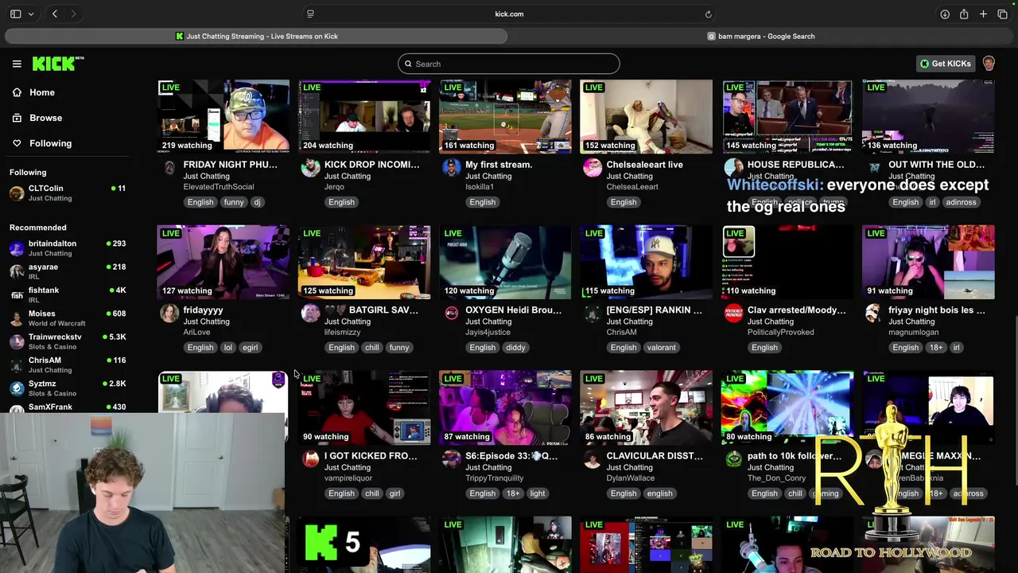The height and width of the screenshot is (573, 1018).
Task: Click Jerqo channel avatar
Action: point(310,167)
